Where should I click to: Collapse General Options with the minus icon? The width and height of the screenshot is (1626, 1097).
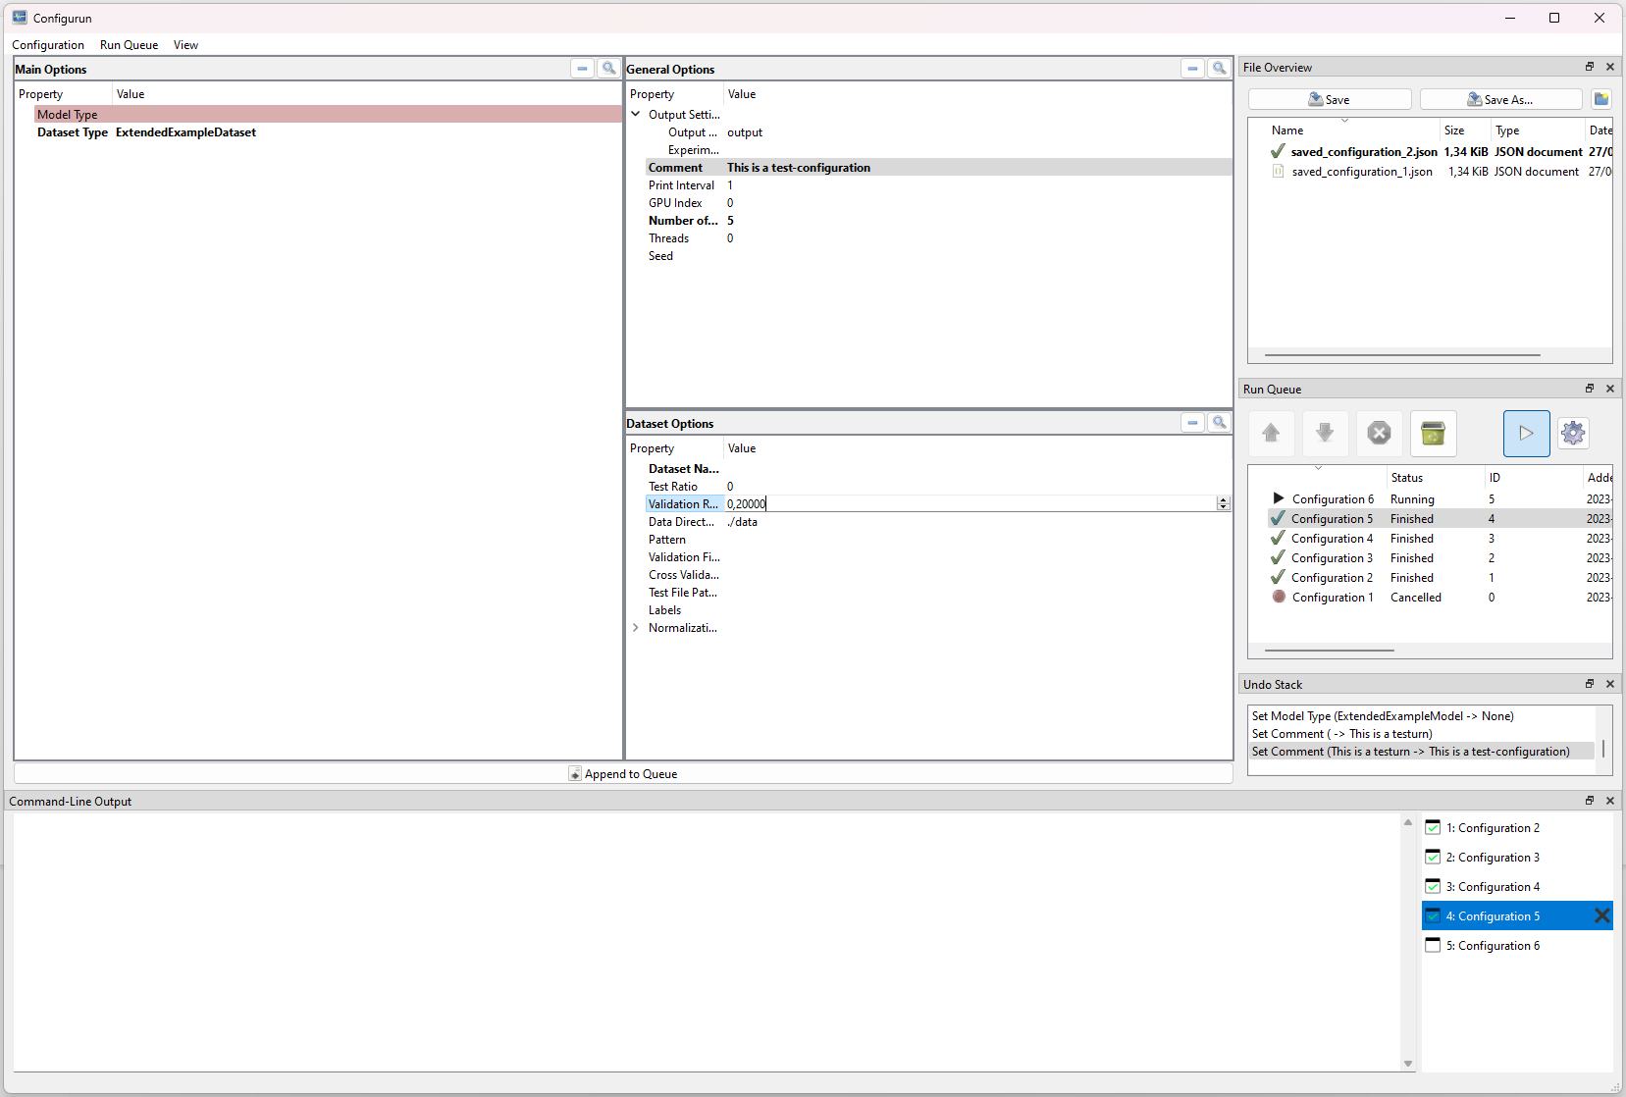pyautogui.click(x=1192, y=69)
